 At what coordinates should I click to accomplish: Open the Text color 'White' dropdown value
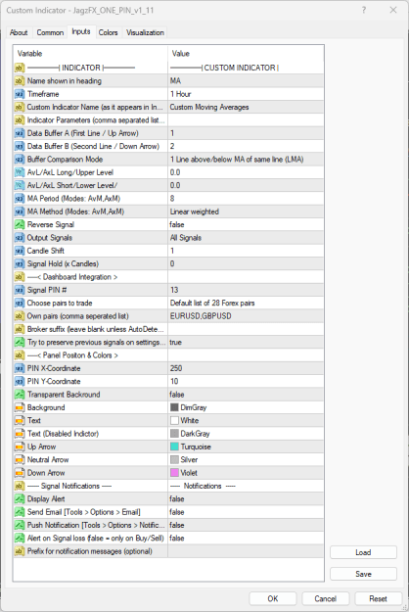pyautogui.click(x=246, y=421)
